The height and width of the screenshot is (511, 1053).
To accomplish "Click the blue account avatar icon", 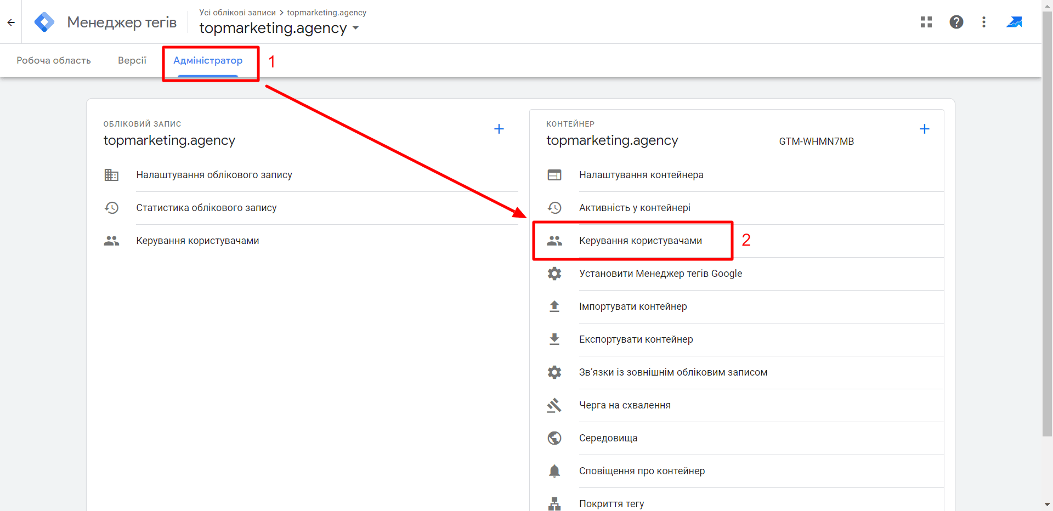I will (1014, 22).
